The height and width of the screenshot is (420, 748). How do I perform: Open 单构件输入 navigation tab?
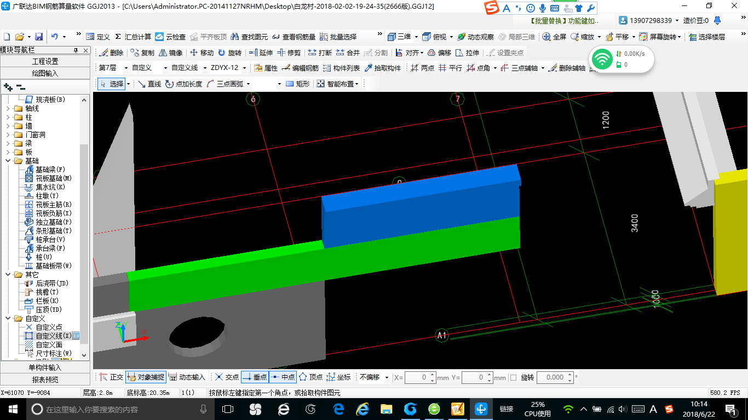[45, 367]
